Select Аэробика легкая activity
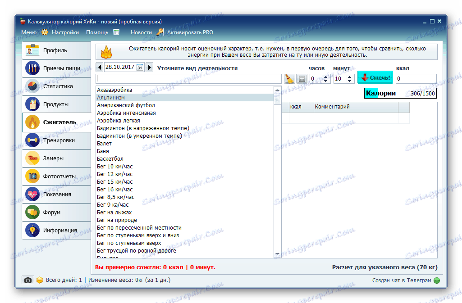Image resolution: width=462 pixels, height=303 pixels. [x=185, y=121]
